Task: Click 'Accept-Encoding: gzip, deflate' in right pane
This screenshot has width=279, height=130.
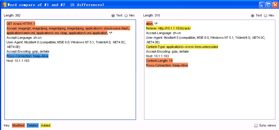Action: coord(168,51)
